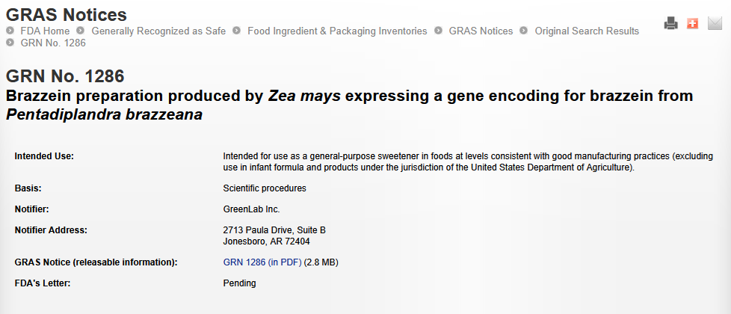Viewport: 731px width, 314px height.
Task: Go to FDA Home breadcrumb
Action: click(x=45, y=31)
